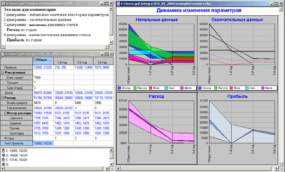This screenshot has height=172, width=285.
Task: Collapse the 'Общие ...' column header group
Action: 35,60
